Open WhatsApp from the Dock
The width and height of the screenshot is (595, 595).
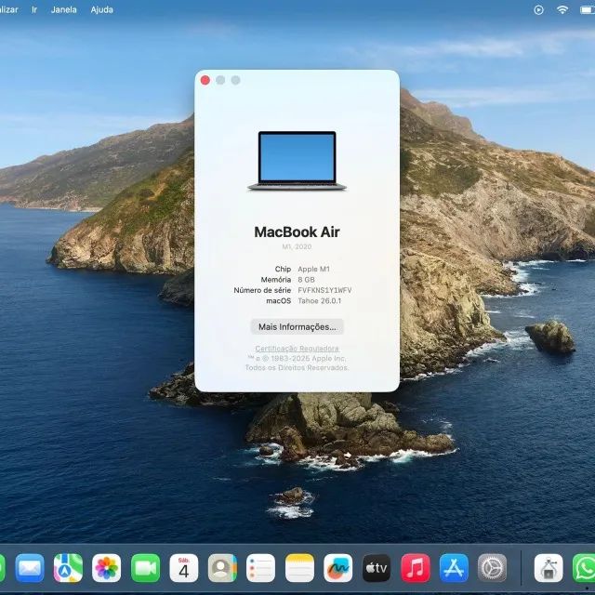coord(584,568)
